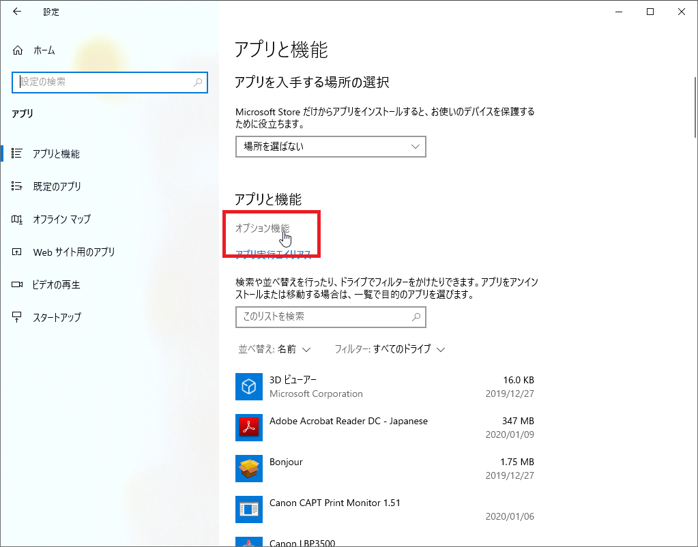The image size is (698, 547).
Task: Open アプリと機能 in the sidebar
Action: click(56, 154)
